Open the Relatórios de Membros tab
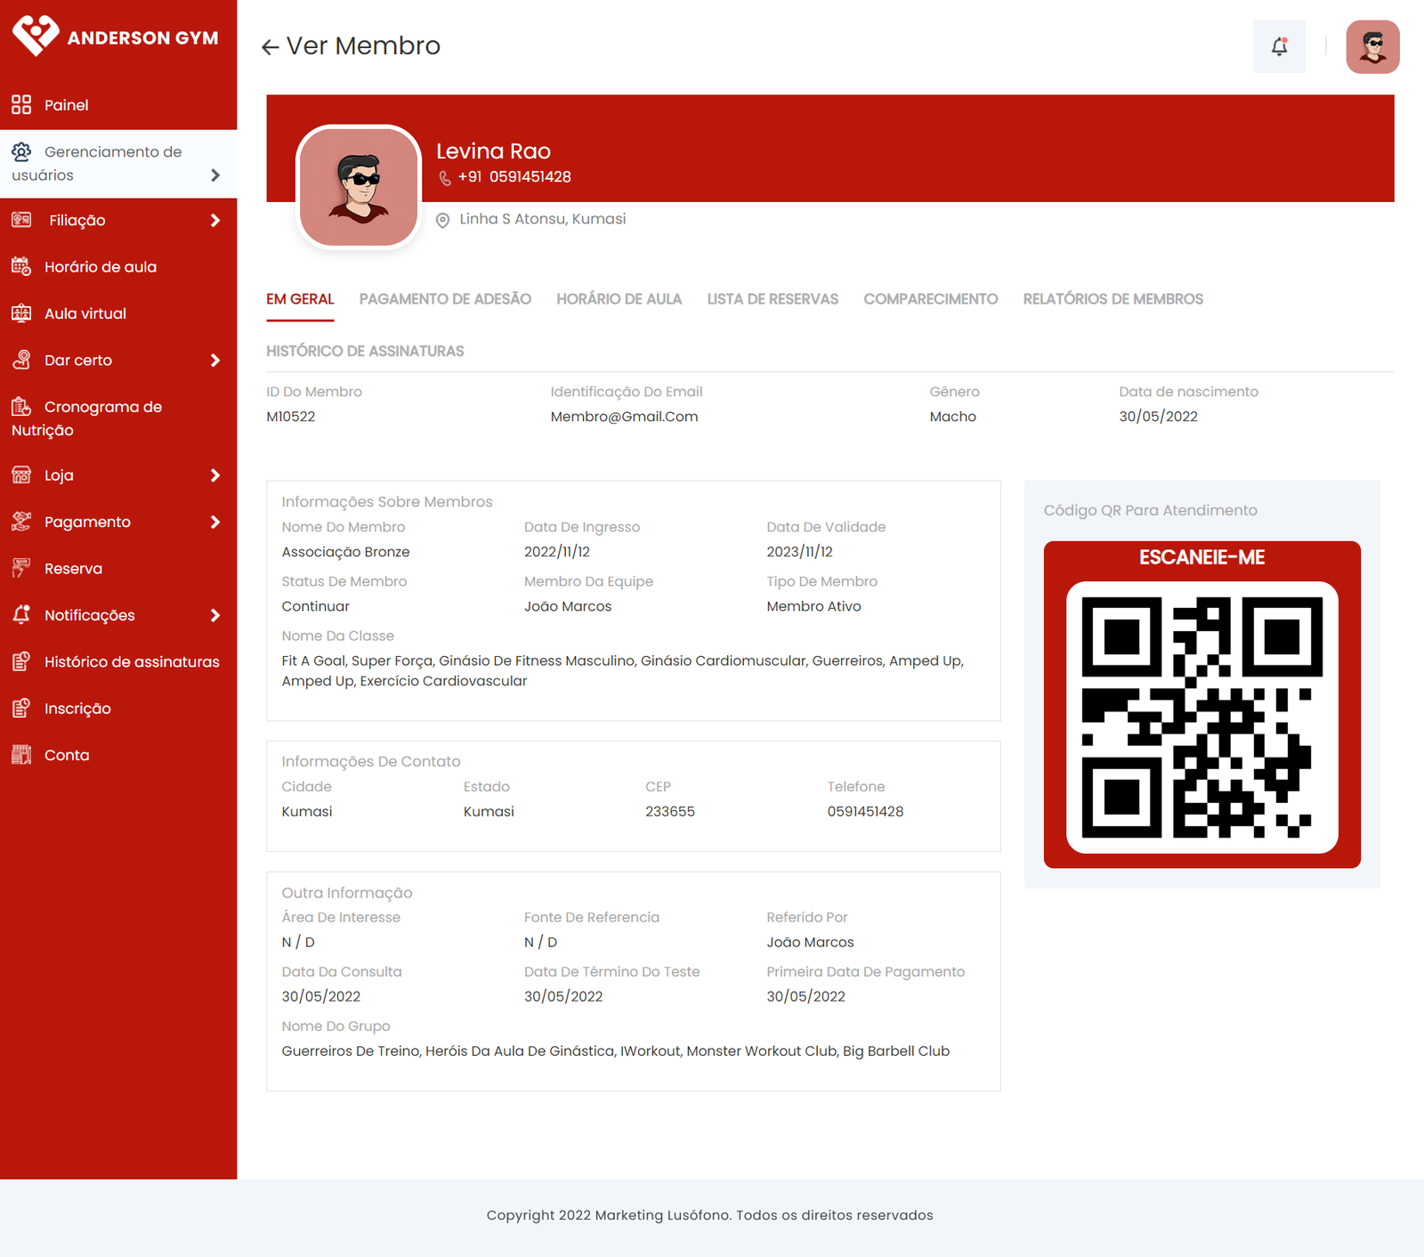Viewport: 1424px width, 1257px height. pos(1112,299)
